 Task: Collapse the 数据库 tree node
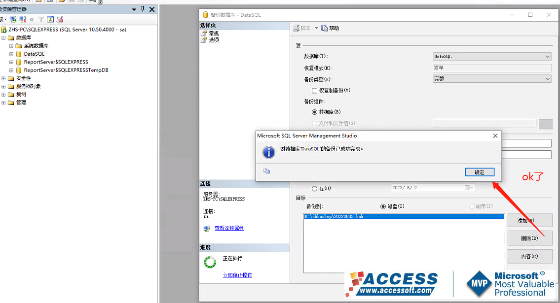(3, 38)
